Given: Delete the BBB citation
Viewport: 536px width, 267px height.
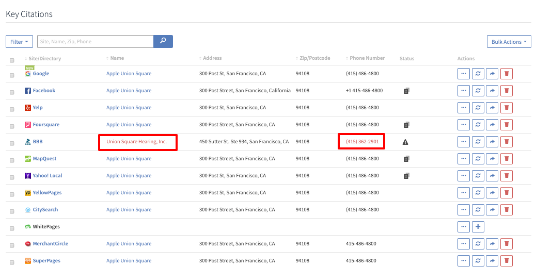Looking at the screenshot, I should [507, 141].
